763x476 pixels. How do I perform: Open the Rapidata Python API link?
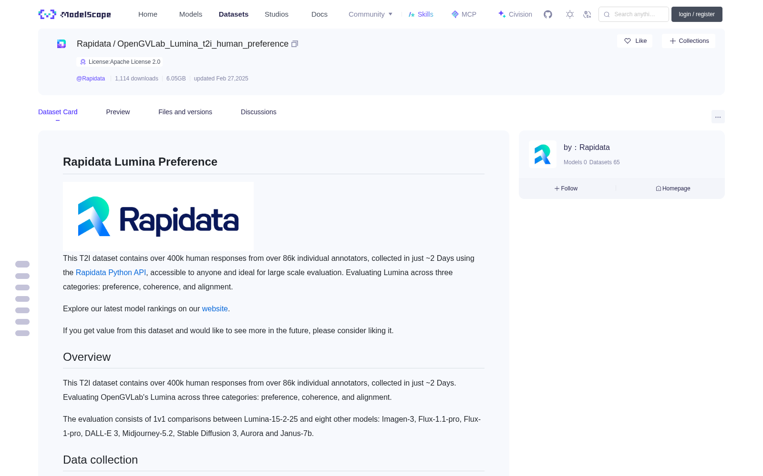pyautogui.click(x=111, y=273)
